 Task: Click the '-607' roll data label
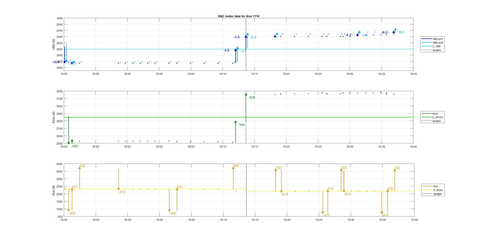tap(326, 215)
